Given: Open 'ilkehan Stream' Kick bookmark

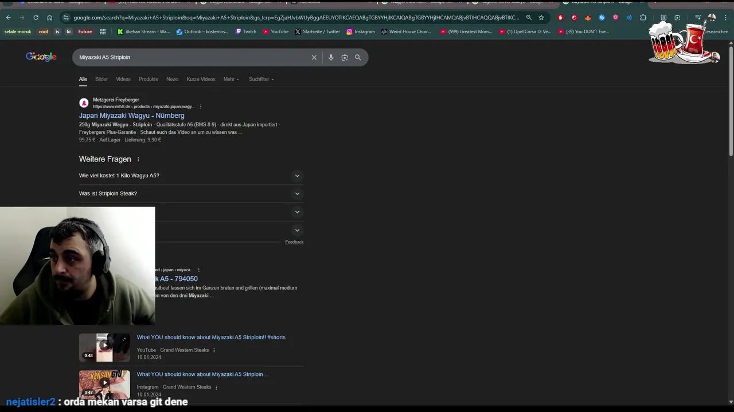Looking at the screenshot, I should [x=144, y=31].
